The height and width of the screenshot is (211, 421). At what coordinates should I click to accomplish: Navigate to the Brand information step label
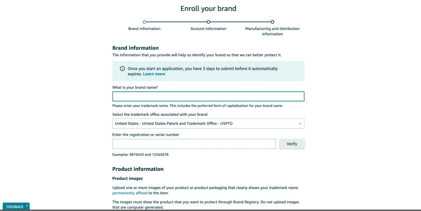[x=144, y=28]
